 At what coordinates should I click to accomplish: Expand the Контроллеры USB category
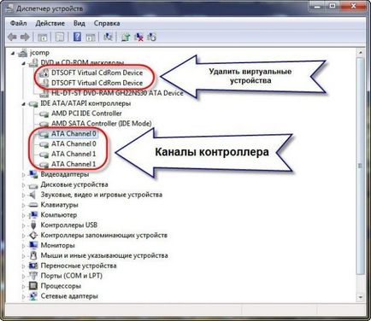click(x=24, y=225)
